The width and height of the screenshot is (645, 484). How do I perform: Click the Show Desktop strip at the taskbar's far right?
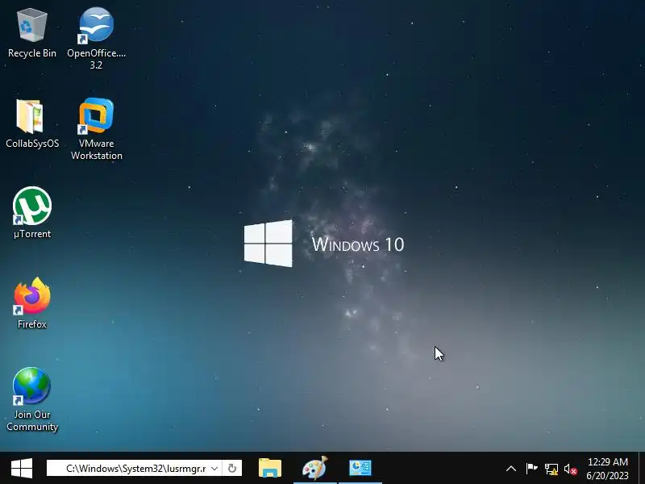pos(642,468)
